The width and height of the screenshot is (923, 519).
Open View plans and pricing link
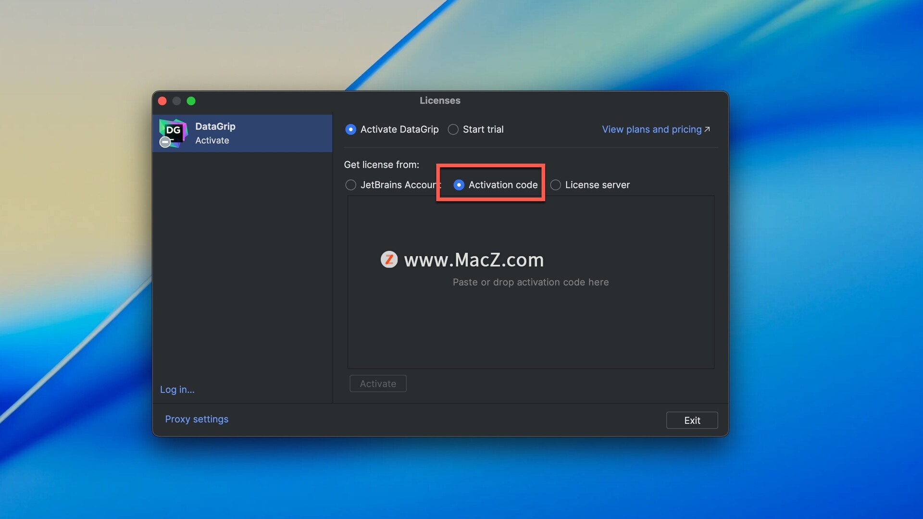point(656,129)
